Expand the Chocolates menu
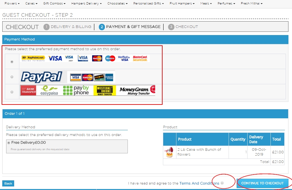 pos(118,3)
